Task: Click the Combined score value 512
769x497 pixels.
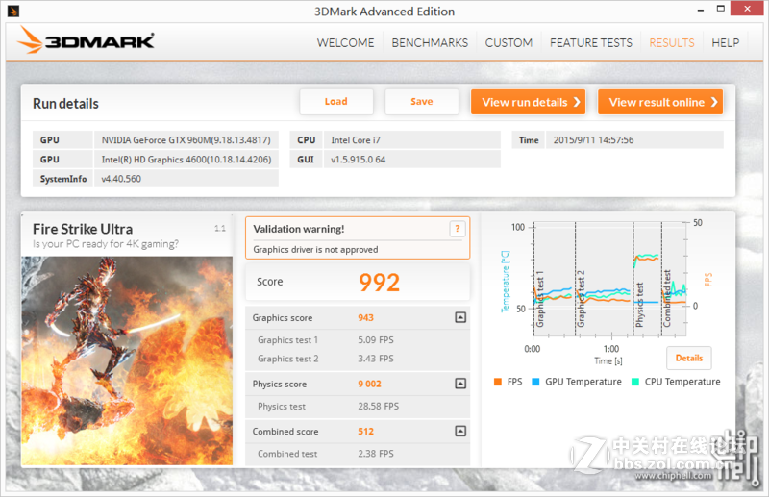Action: click(x=366, y=432)
